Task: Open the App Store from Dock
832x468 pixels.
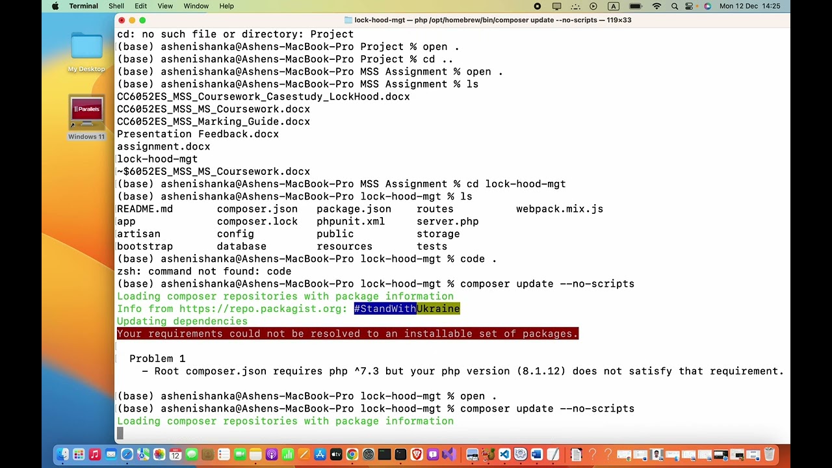Action: point(320,454)
